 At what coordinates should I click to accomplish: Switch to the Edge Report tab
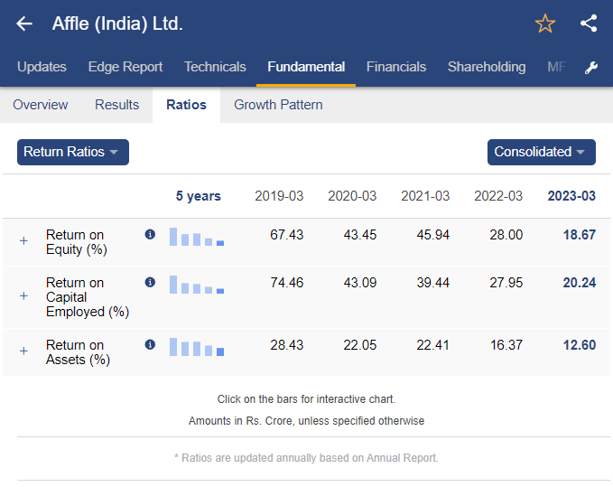pos(125,67)
